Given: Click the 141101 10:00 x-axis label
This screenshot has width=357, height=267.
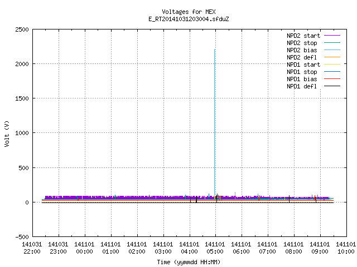Looking at the screenshot, I should point(346,248).
